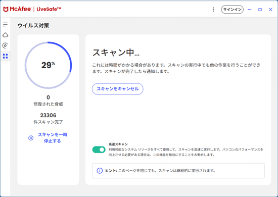This screenshot has width=278, height=197.
Task: Close the McAfee window
Action: coord(270,10)
